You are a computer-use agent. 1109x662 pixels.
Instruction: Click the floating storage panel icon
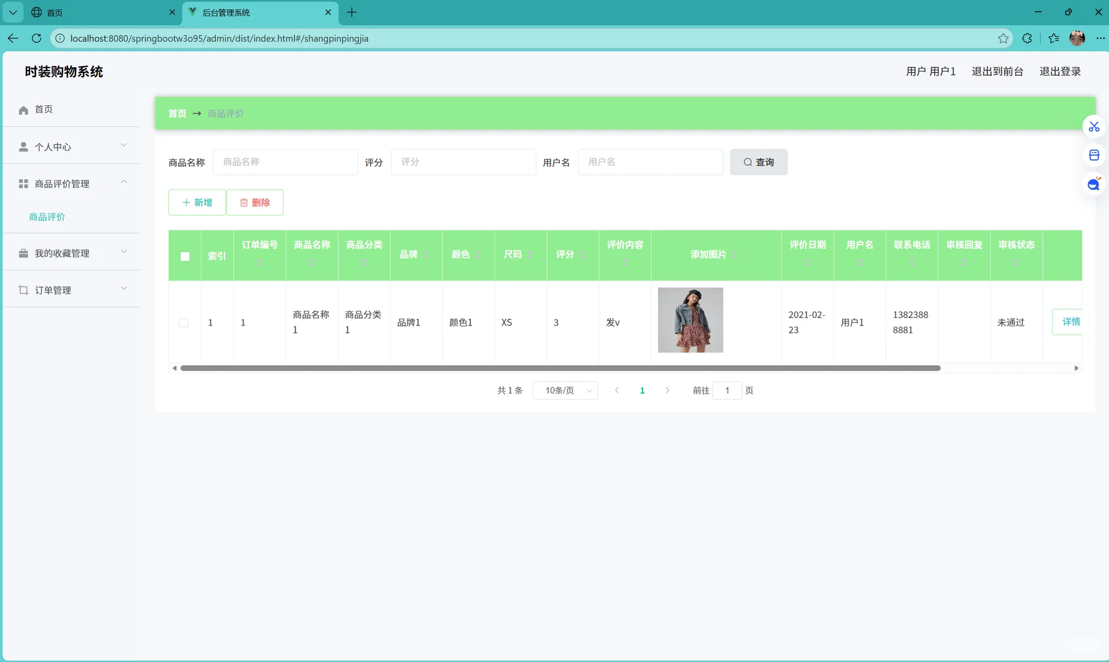(x=1094, y=155)
